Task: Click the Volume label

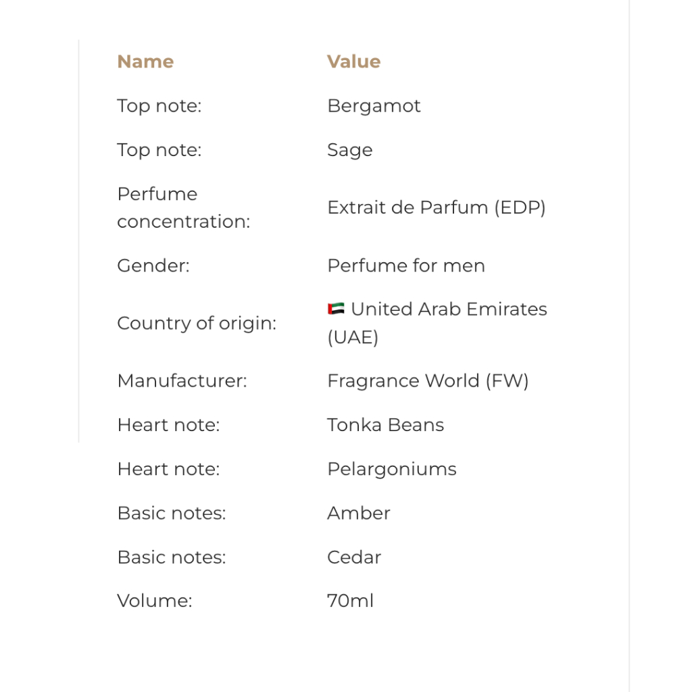Action: [x=155, y=601]
